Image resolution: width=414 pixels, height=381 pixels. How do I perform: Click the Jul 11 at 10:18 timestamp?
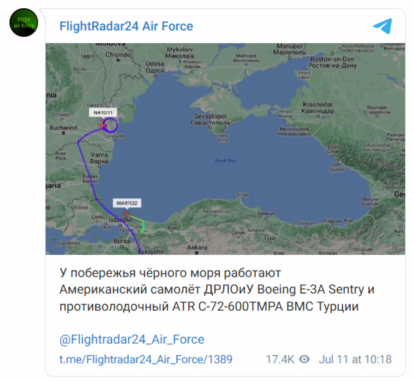355,359
